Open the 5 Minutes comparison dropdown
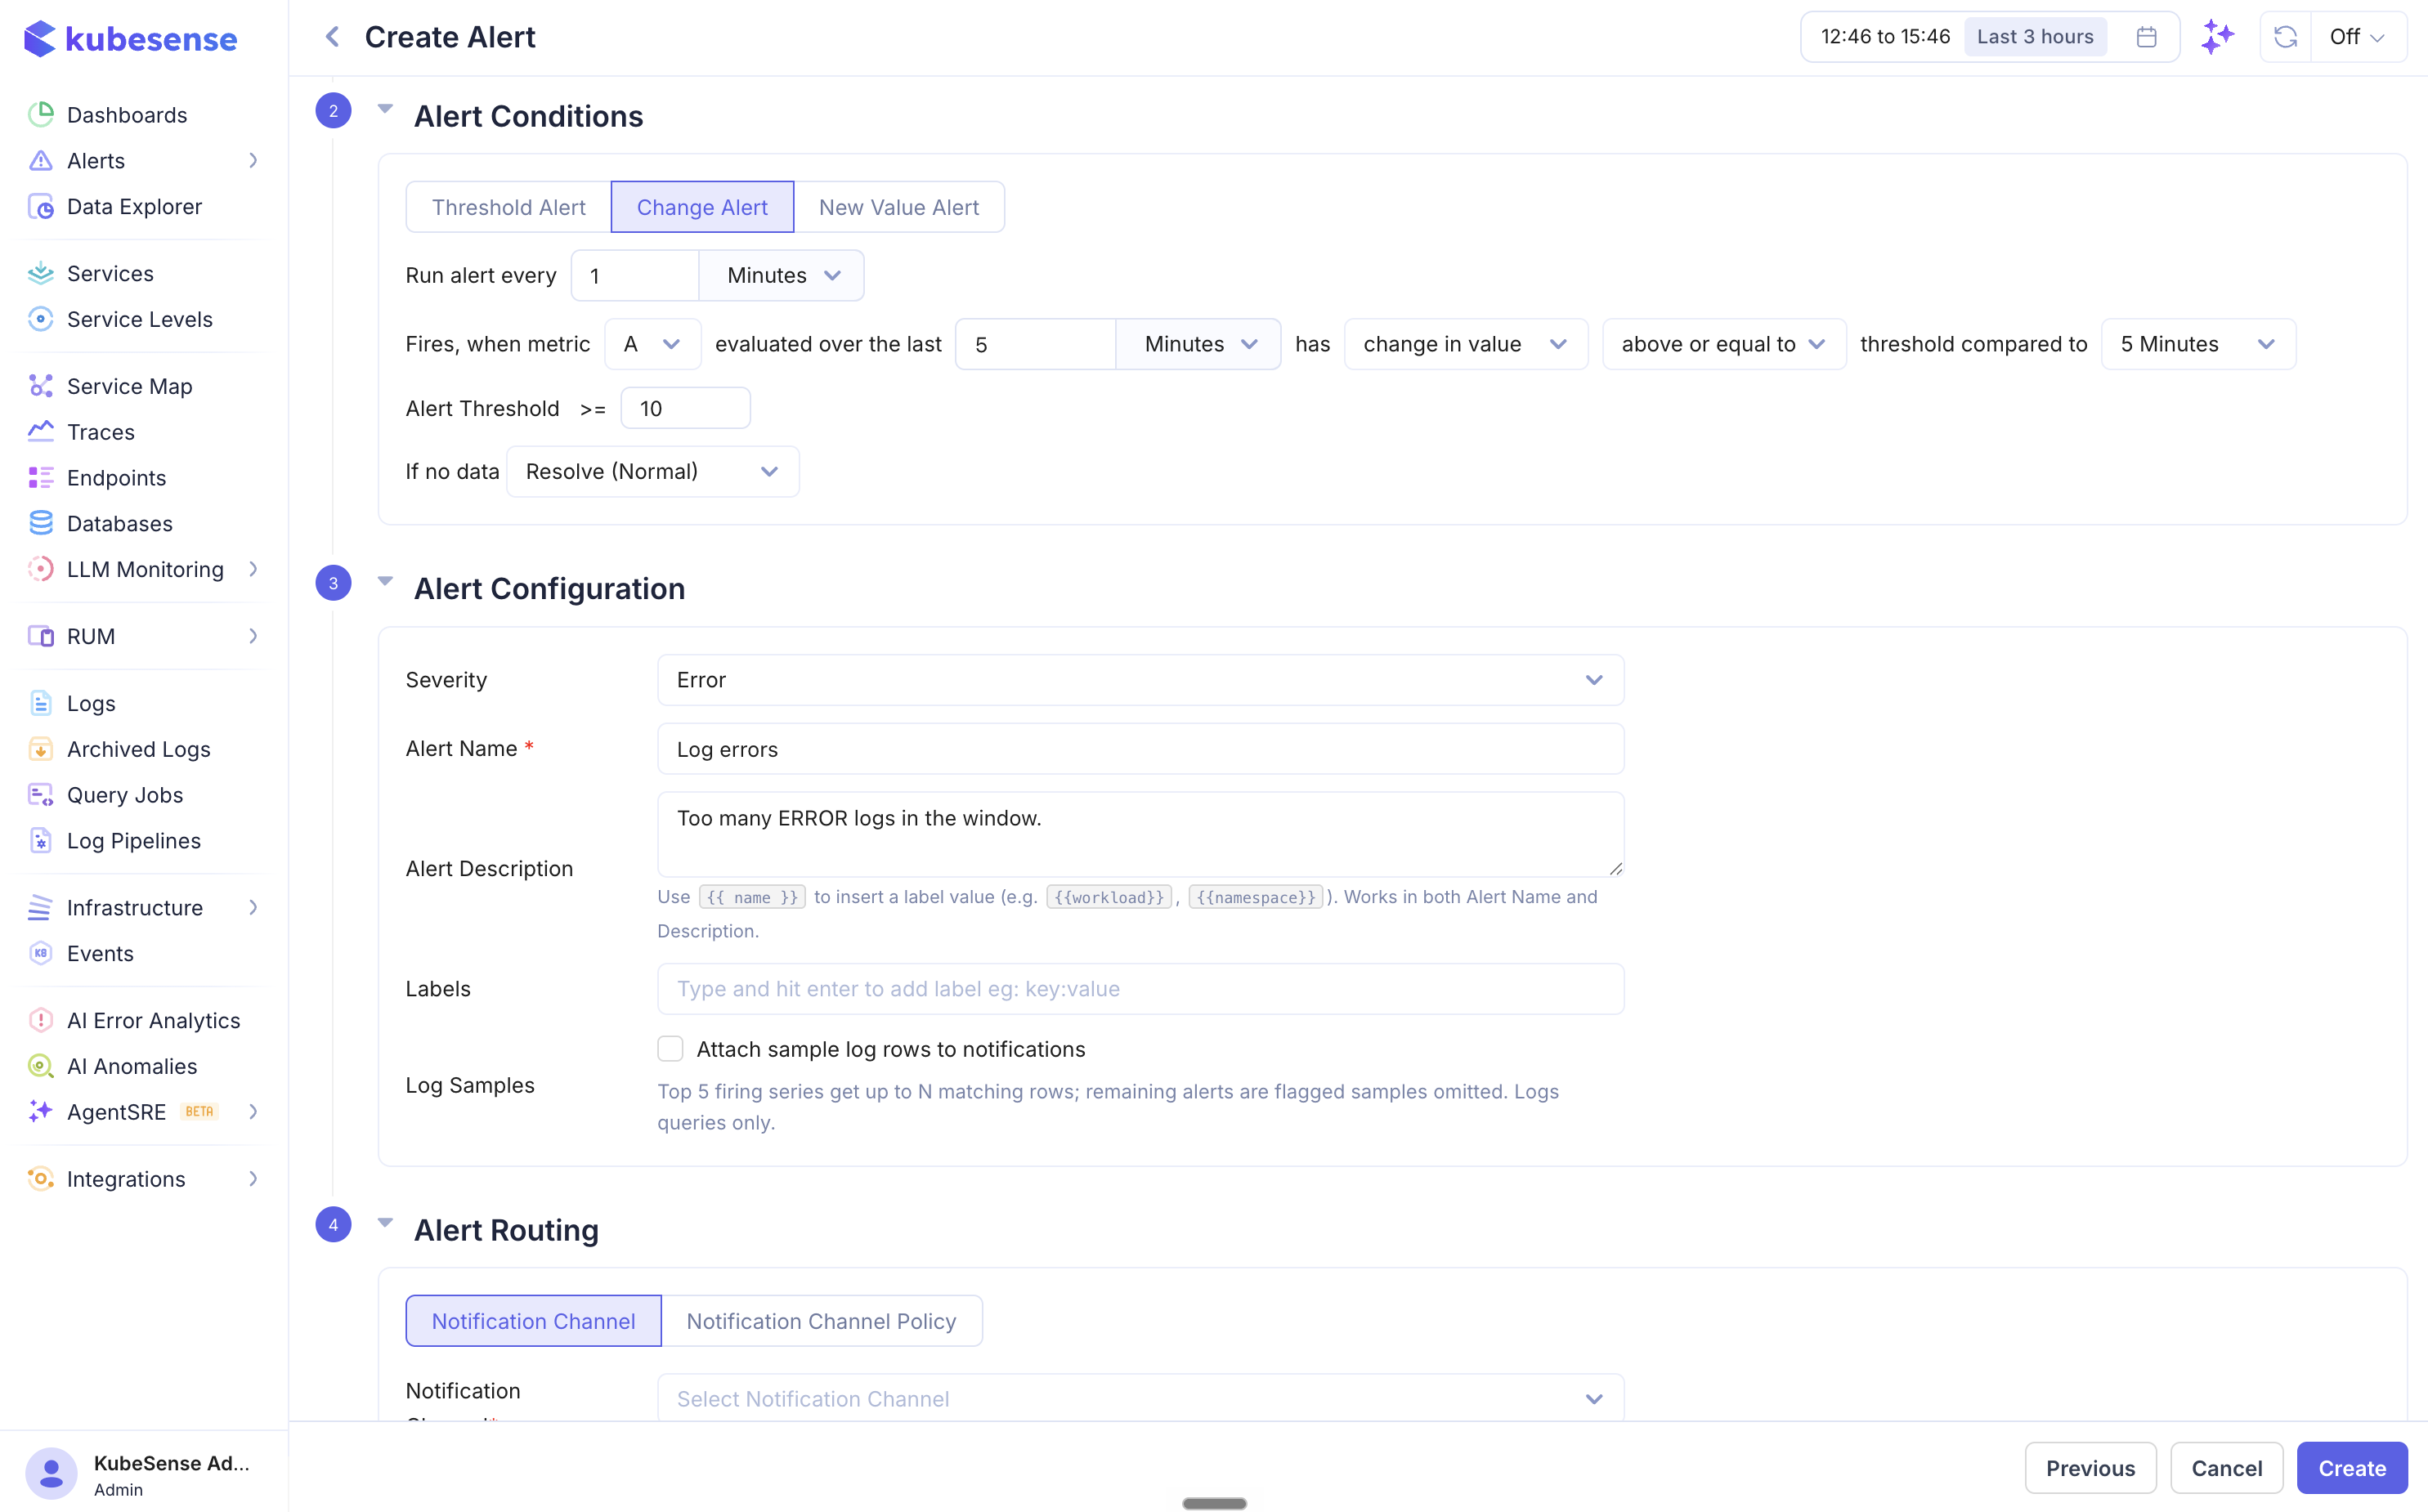 point(2198,344)
